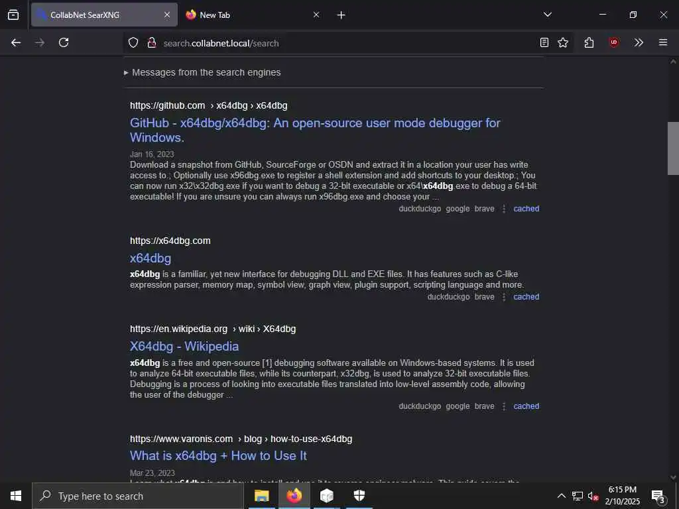Open GitHub x64dbg/x64dbg result link

pyautogui.click(x=315, y=130)
